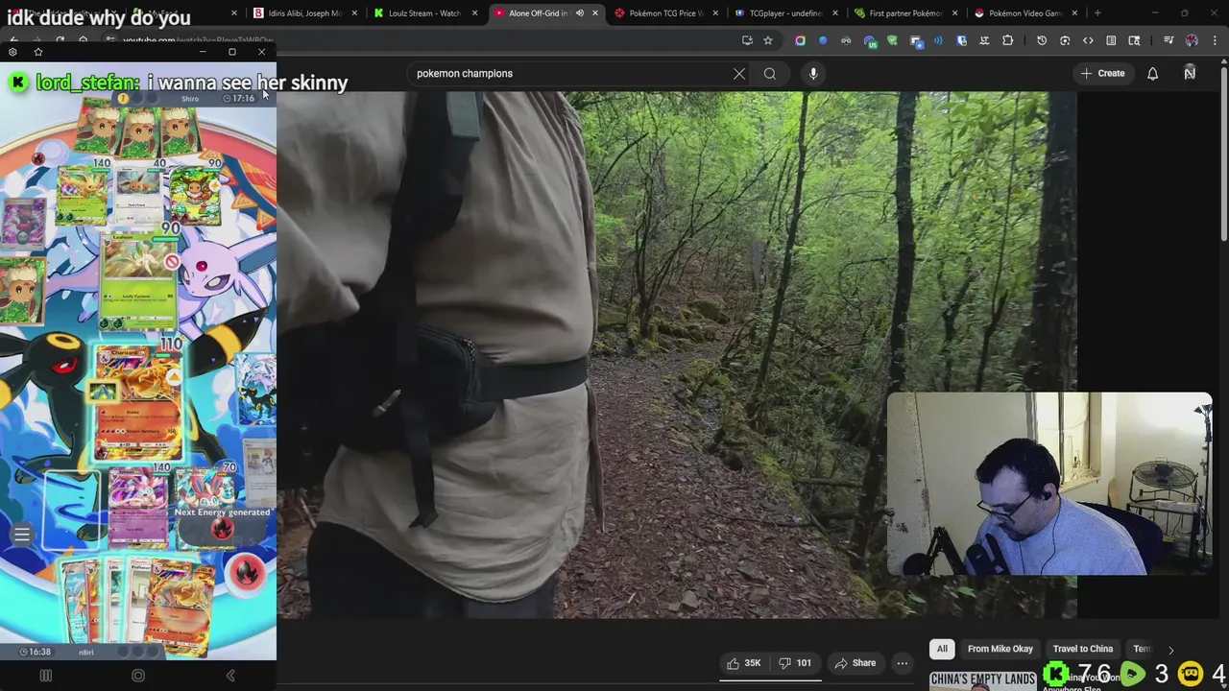Like the video with 35K thumbs up

coord(744,663)
